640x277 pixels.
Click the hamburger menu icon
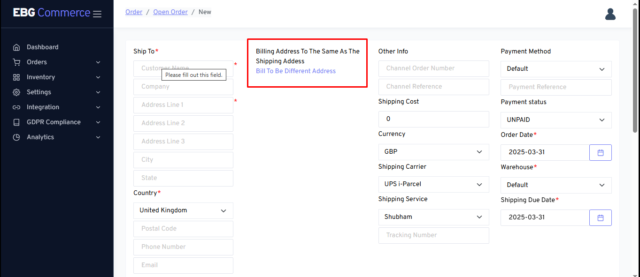point(97,14)
